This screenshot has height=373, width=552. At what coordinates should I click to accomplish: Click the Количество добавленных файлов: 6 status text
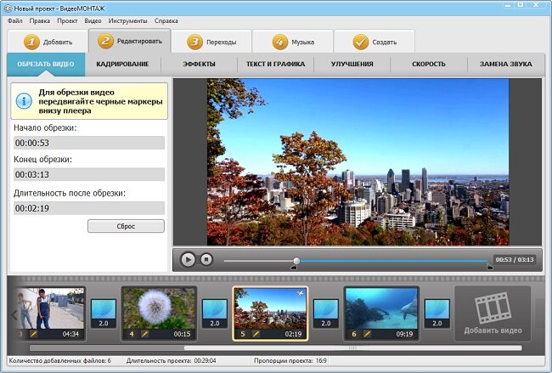[59, 360]
